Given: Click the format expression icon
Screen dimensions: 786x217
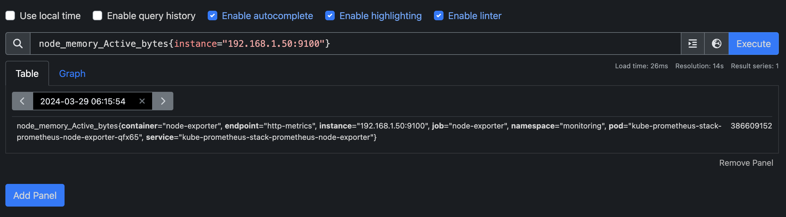Looking at the screenshot, I should click(692, 44).
